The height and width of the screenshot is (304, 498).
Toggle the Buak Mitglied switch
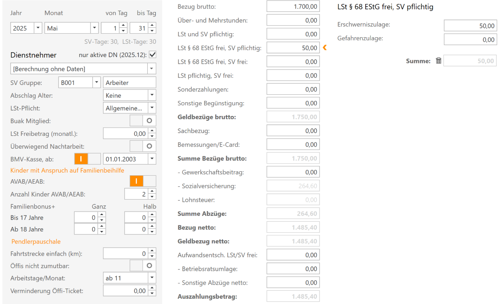click(x=143, y=120)
